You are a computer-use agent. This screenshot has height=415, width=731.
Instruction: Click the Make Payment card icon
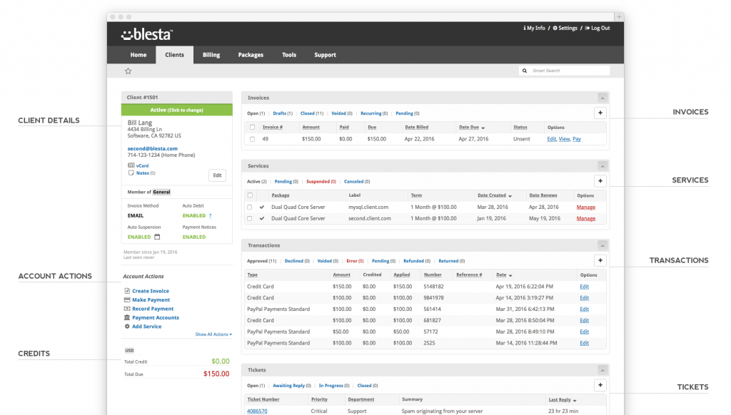(x=126, y=299)
